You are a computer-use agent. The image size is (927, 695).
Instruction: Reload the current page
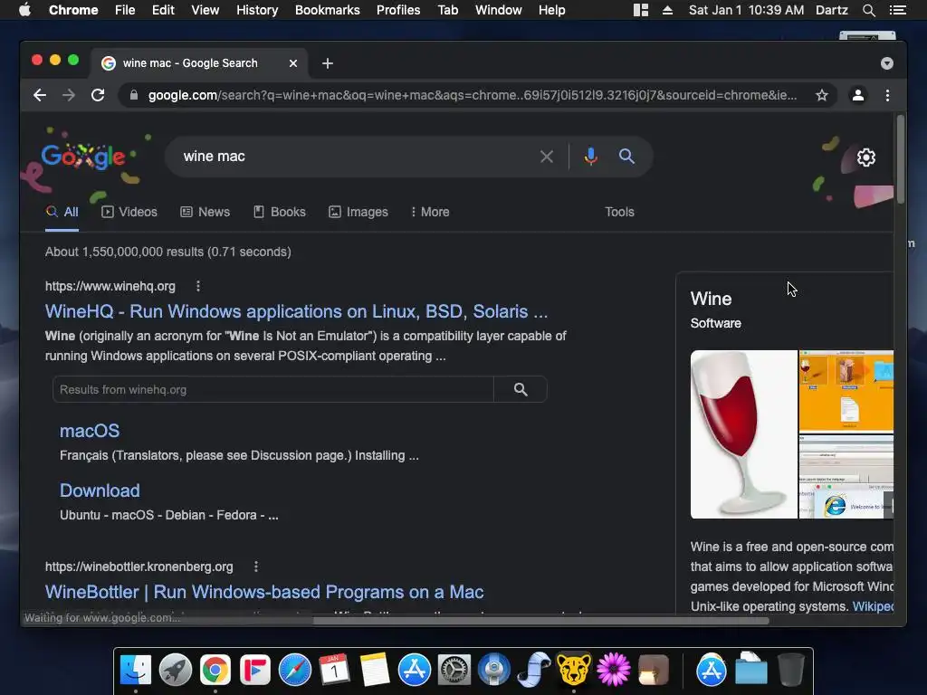point(98,95)
